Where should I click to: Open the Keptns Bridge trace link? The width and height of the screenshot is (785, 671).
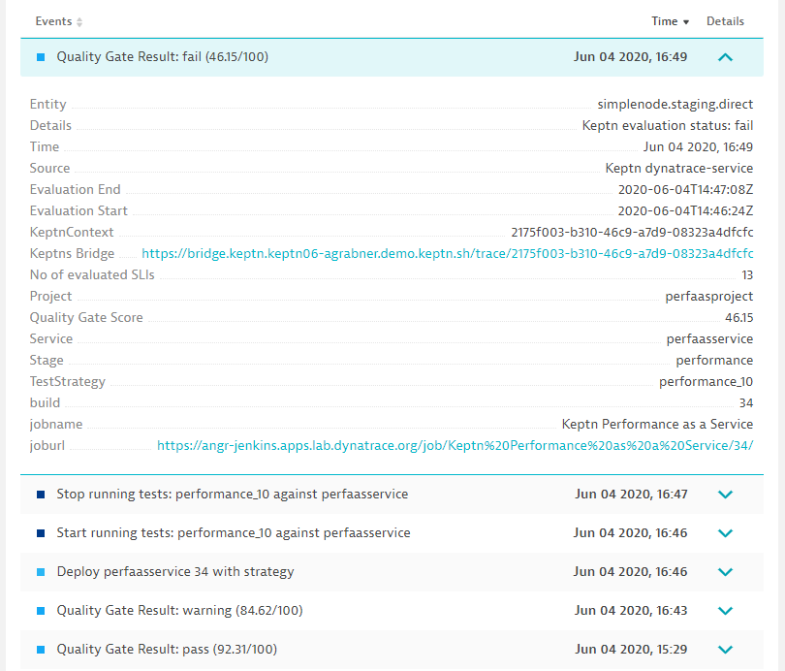tap(448, 253)
